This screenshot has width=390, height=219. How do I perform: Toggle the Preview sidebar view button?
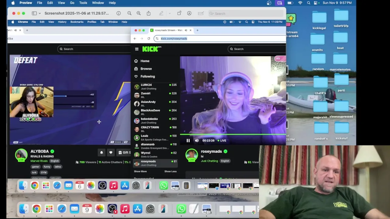coord(34,13)
